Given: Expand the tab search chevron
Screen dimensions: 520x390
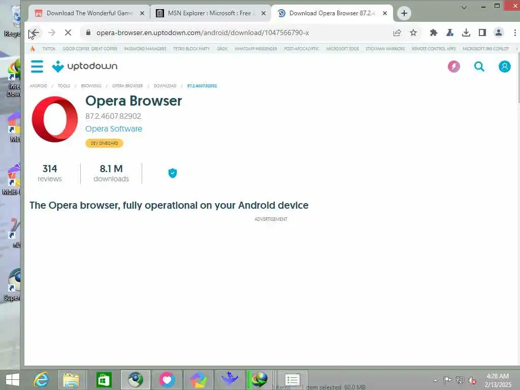Looking at the screenshot, I should [x=464, y=7].
